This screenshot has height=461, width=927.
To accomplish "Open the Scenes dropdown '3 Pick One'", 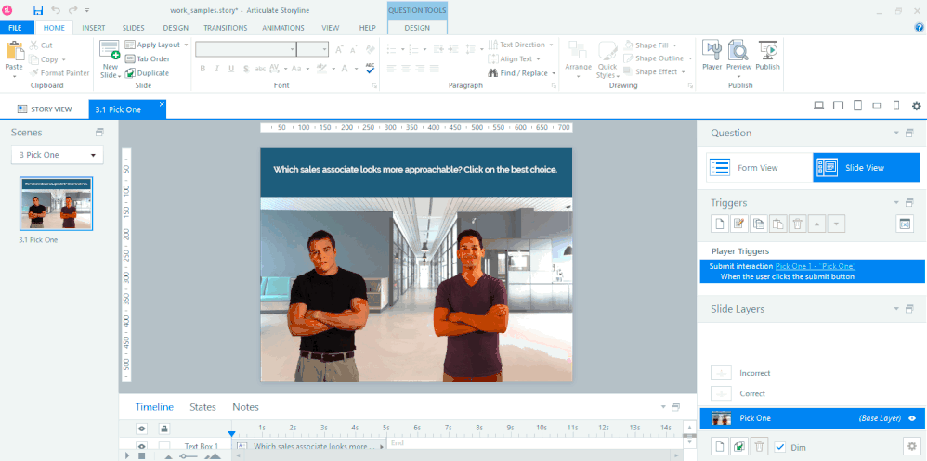I will tap(57, 155).
